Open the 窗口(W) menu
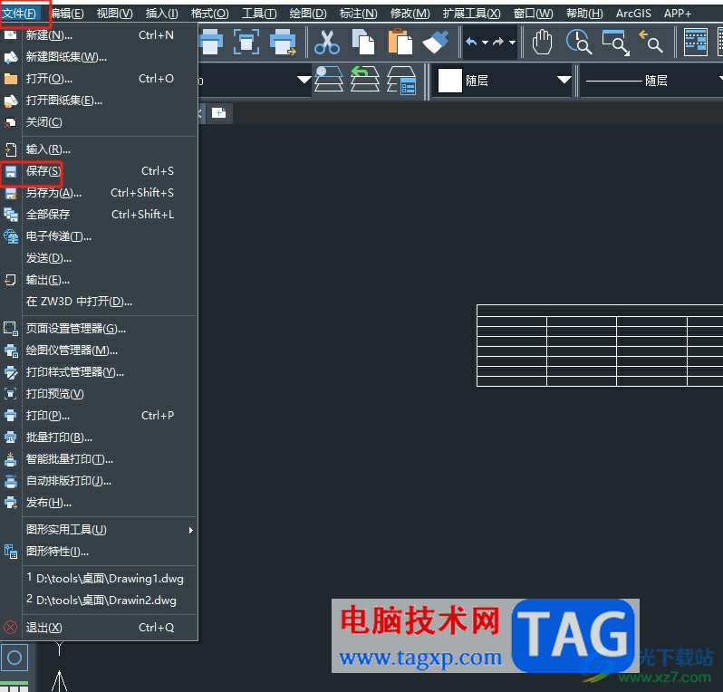The width and height of the screenshot is (723, 692). pyautogui.click(x=534, y=14)
